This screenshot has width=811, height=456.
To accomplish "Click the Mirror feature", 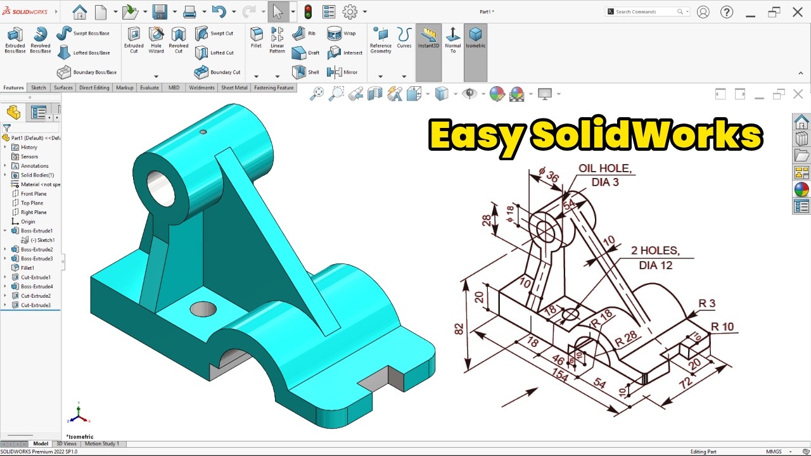I will [343, 72].
